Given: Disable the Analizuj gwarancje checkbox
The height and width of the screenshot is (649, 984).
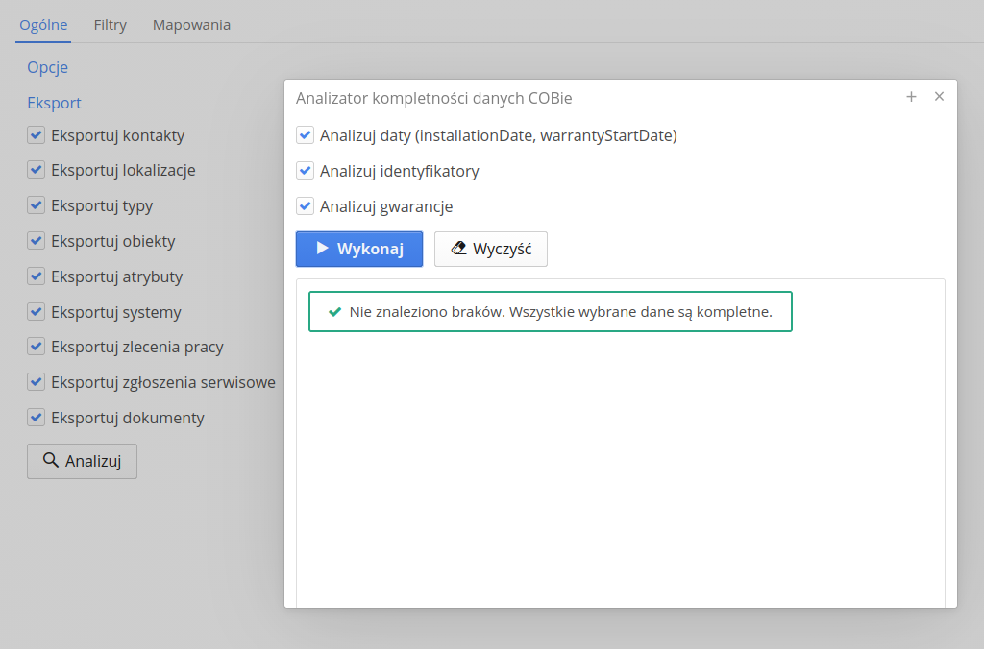Looking at the screenshot, I should (306, 205).
